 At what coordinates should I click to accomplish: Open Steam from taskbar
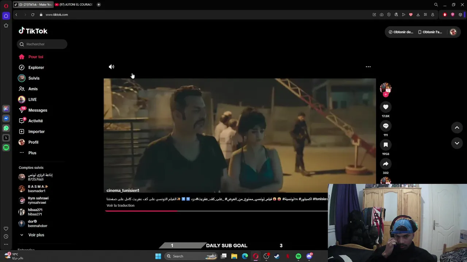pos(277,256)
